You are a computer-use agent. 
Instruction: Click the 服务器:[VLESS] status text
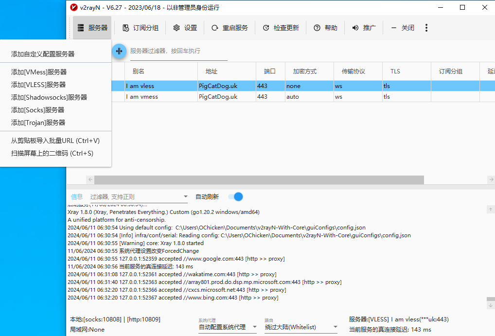399,319
